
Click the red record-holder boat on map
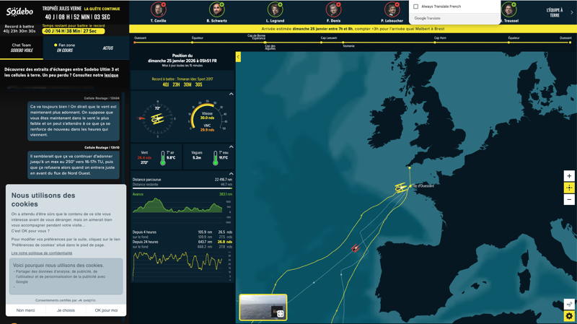coord(355,248)
